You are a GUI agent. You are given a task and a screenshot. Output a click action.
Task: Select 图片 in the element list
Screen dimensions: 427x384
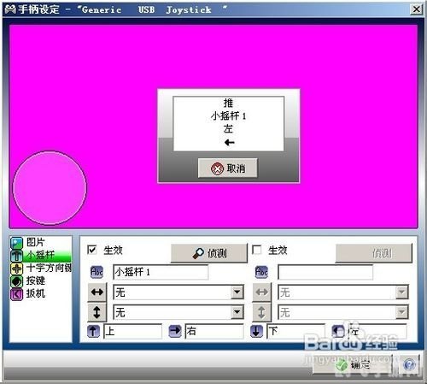pos(41,242)
